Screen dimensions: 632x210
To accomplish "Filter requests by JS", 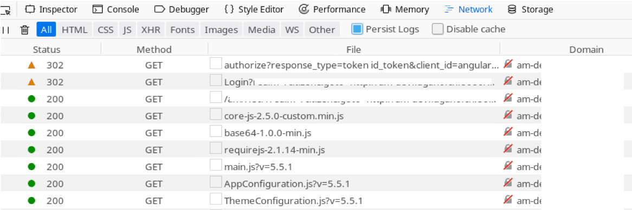I will (127, 30).
